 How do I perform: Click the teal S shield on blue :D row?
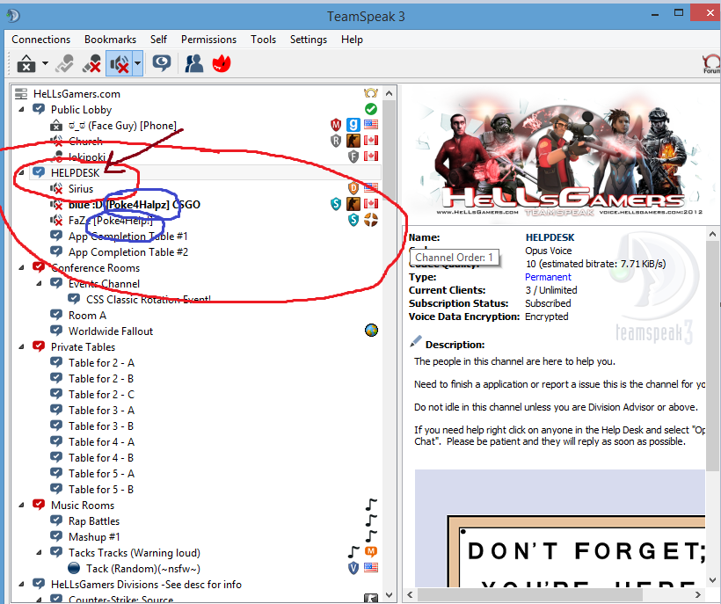[336, 204]
